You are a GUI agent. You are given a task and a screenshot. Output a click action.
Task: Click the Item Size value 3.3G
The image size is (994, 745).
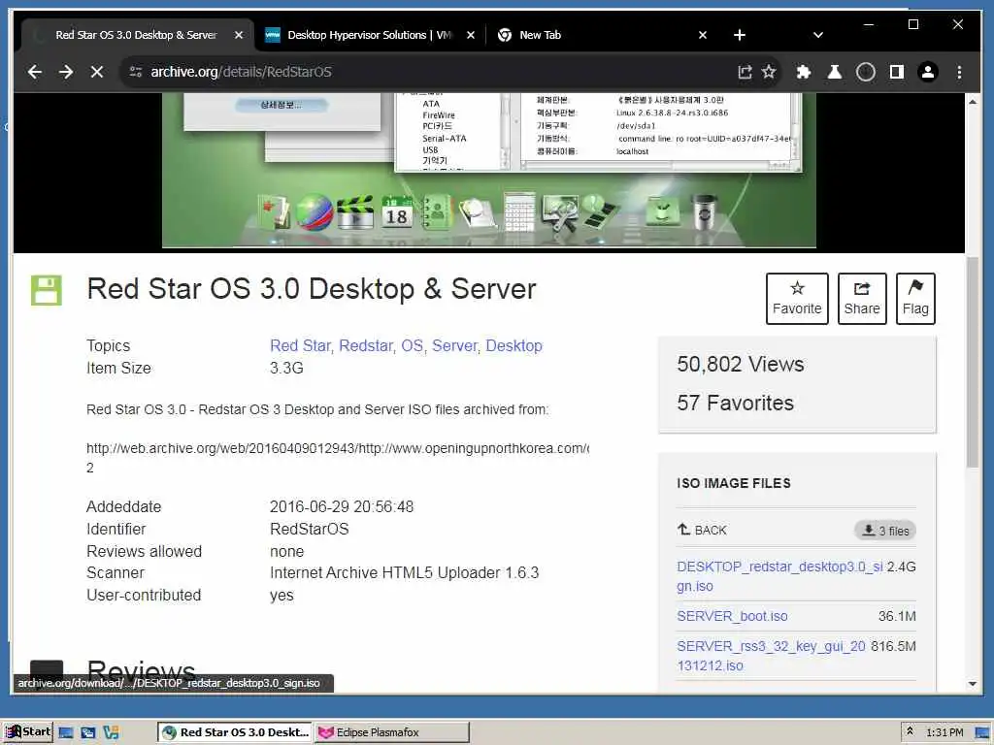(286, 368)
